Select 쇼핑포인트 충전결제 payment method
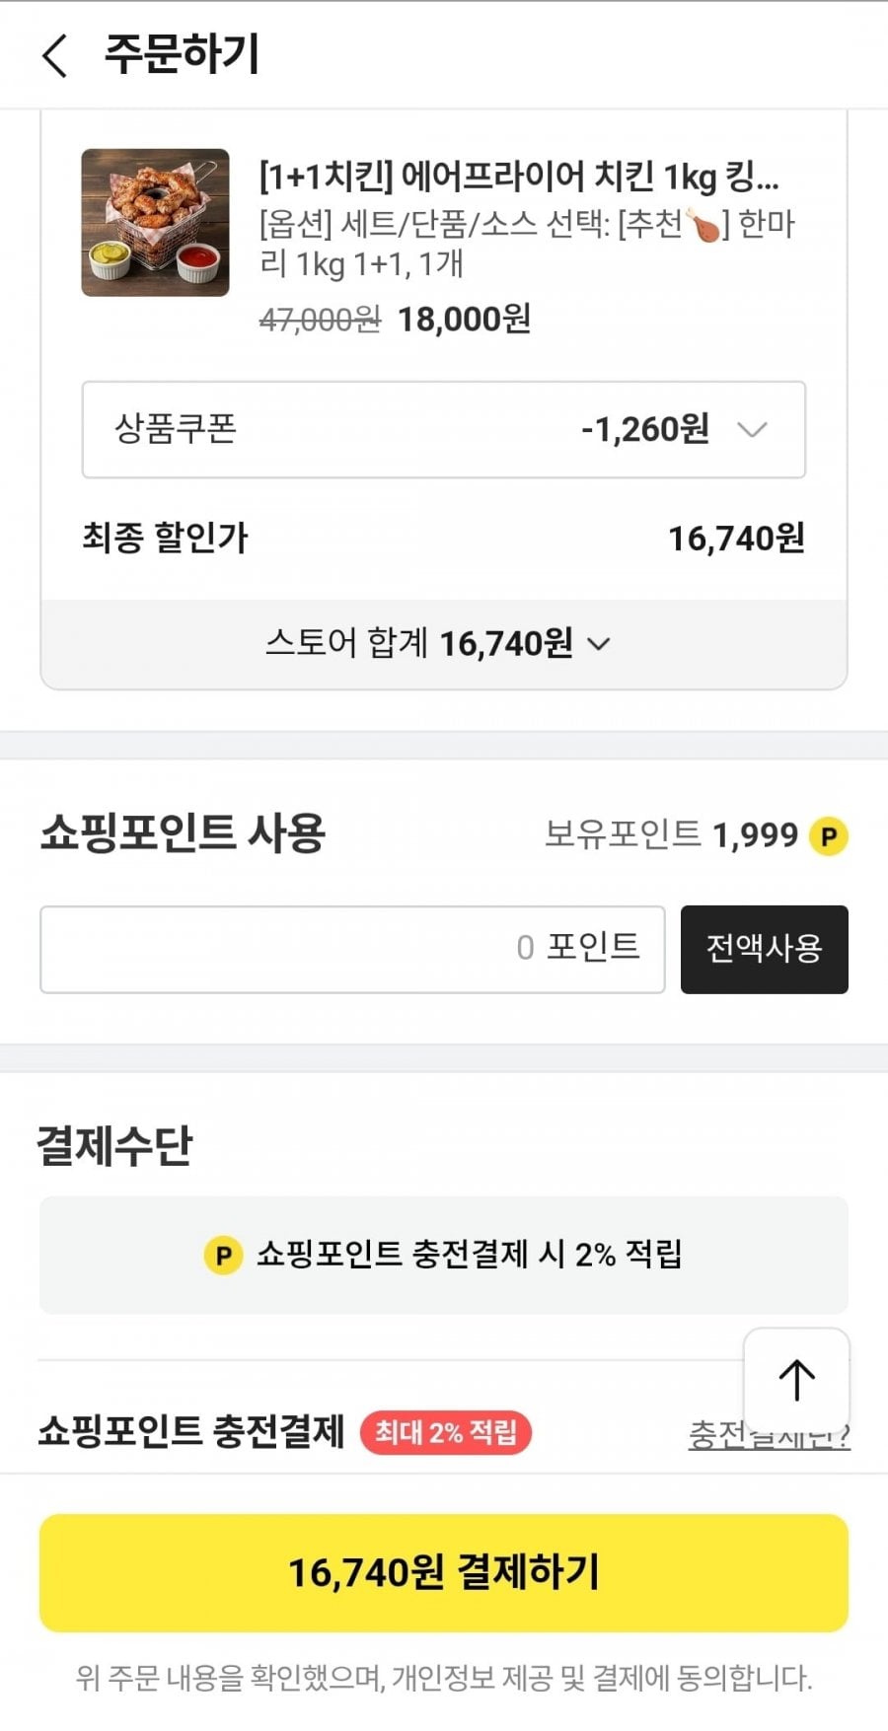The height and width of the screenshot is (1731, 888). click(x=191, y=1432)
